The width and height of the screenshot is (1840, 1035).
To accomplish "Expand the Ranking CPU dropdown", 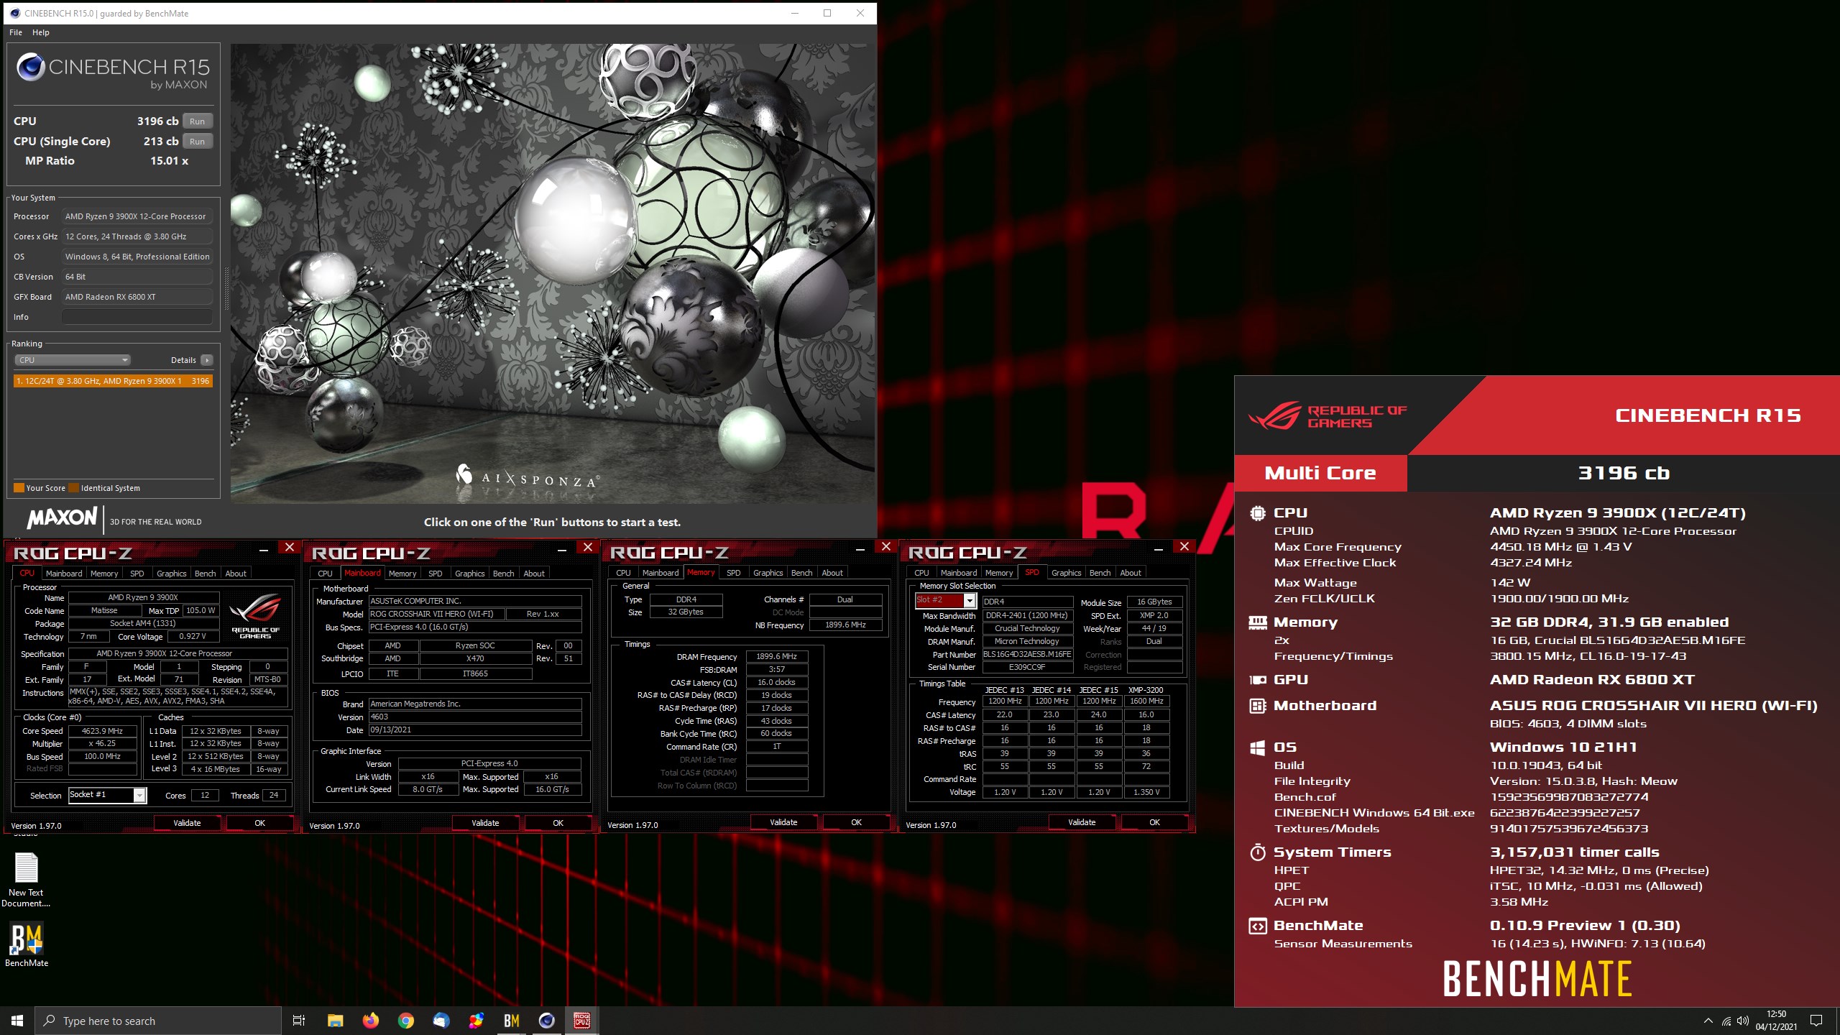I will (72, 360).
